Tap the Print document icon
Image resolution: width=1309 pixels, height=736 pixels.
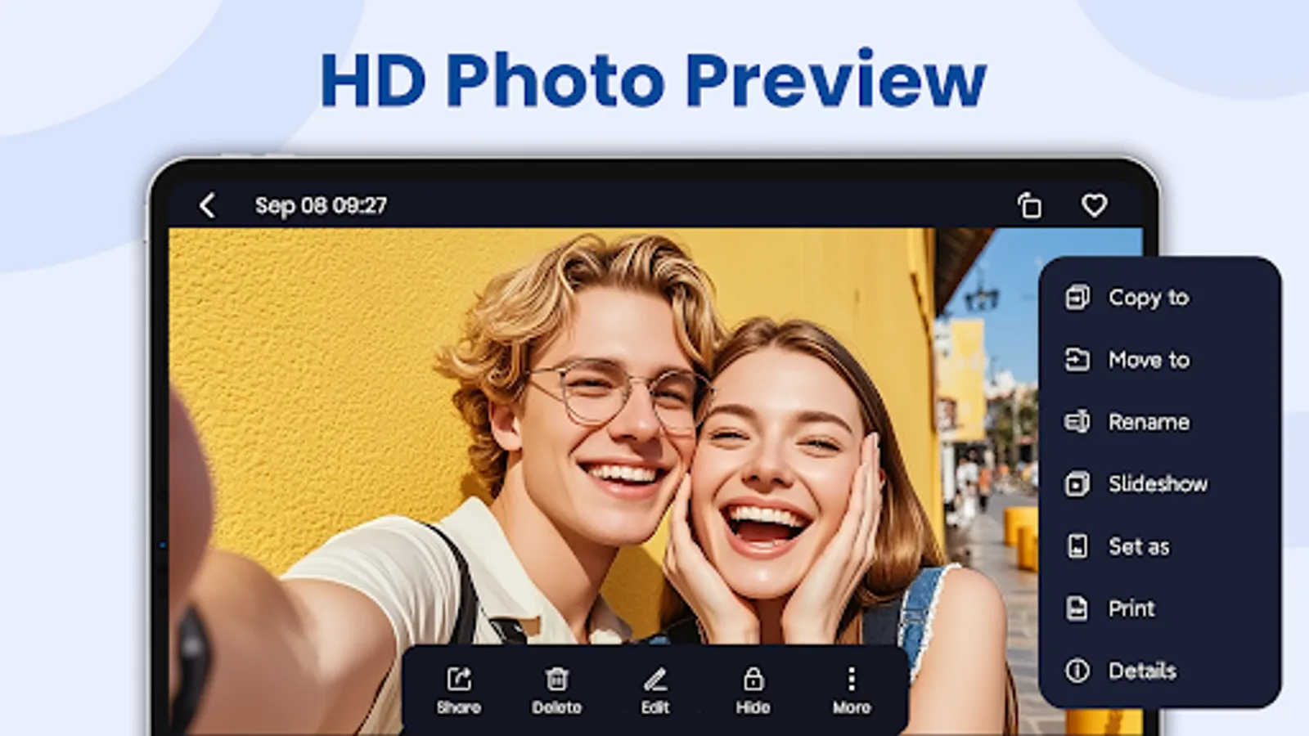[1079, 608]
